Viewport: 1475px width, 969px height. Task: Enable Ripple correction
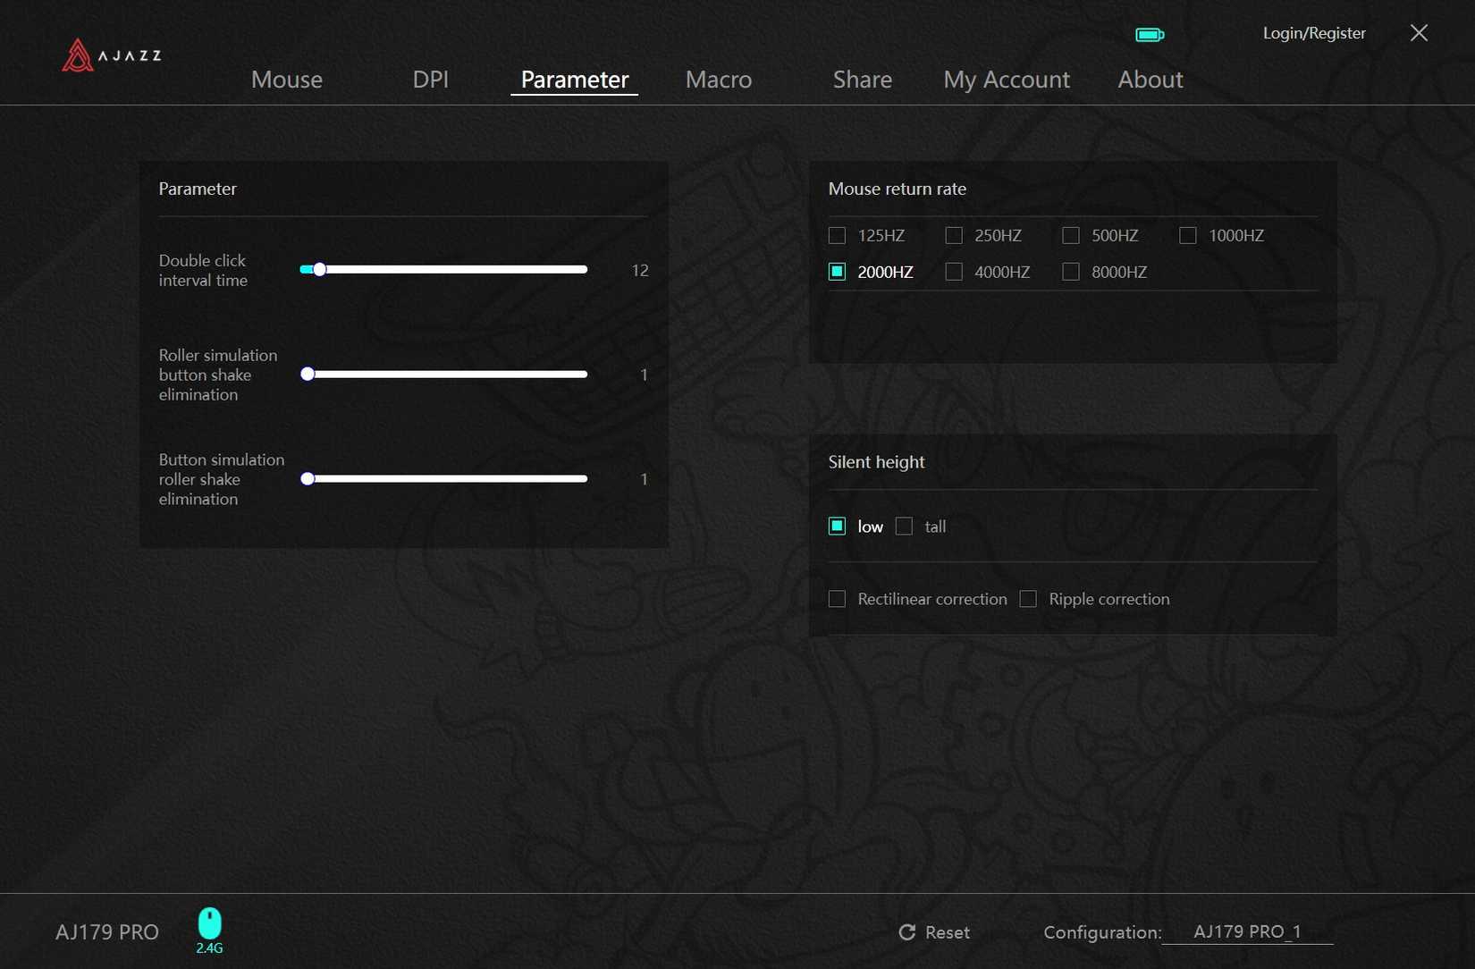[x=1027, y=599]
